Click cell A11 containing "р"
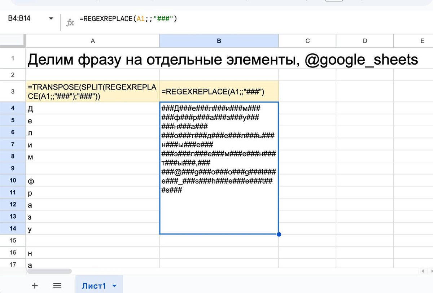 point(93,192)
